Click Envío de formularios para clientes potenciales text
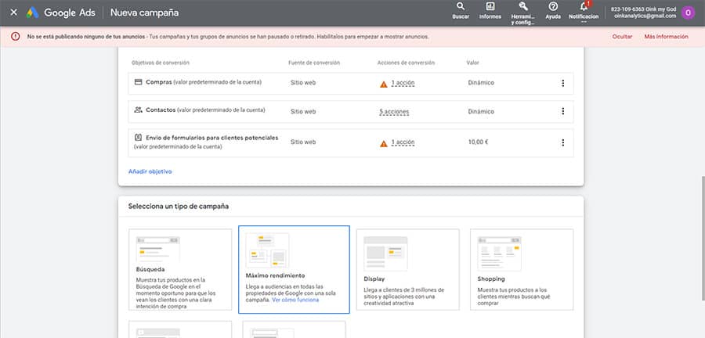This screenshot has width=705, height=338. [x=212, y=138]
